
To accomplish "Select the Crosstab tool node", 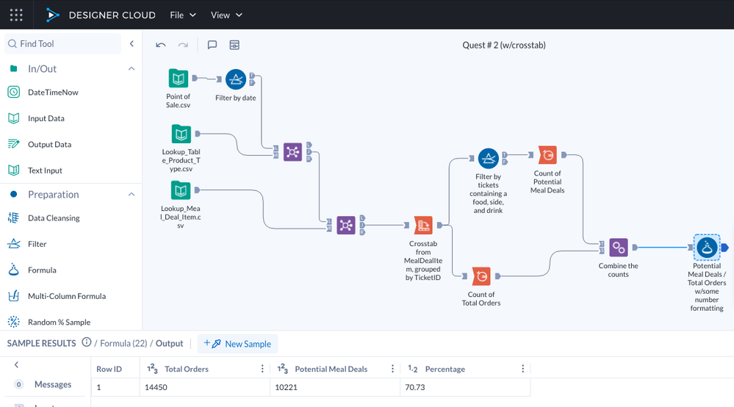I will click(x=423, y=226).
